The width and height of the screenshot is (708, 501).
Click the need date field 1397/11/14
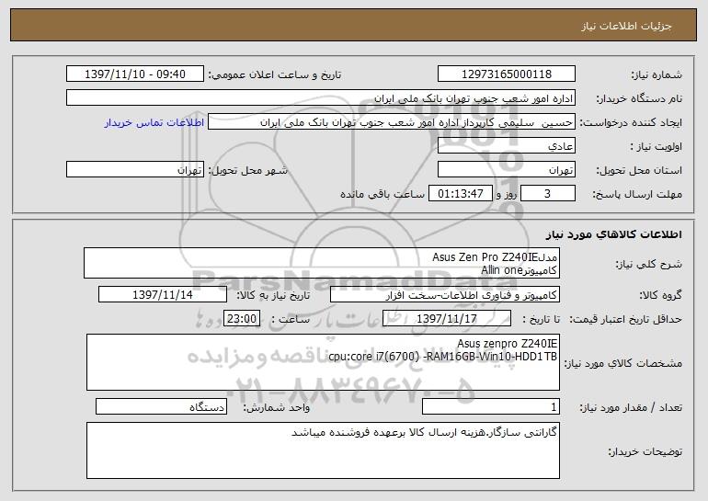click(x=163, y=295)
